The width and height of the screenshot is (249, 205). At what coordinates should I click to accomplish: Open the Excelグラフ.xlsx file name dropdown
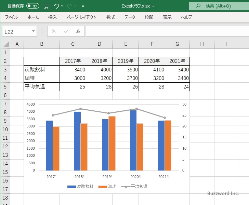point(153,6)
